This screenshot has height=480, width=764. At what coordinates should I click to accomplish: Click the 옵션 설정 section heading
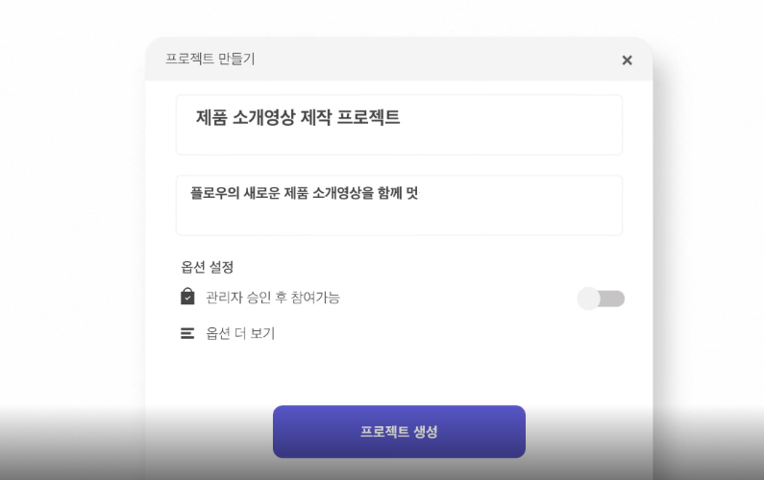(208, 266)
